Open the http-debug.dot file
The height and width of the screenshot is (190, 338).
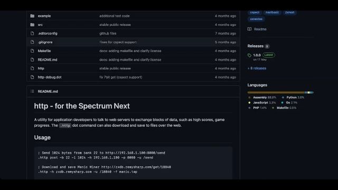(50, 77)
